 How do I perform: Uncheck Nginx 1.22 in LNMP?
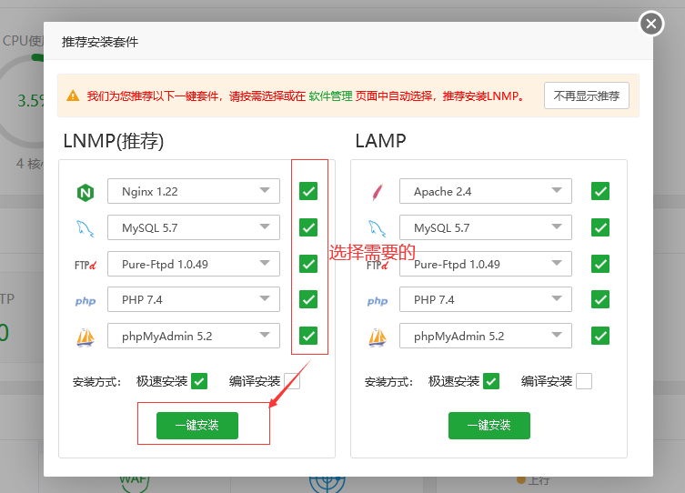click(x=308, y=191)
